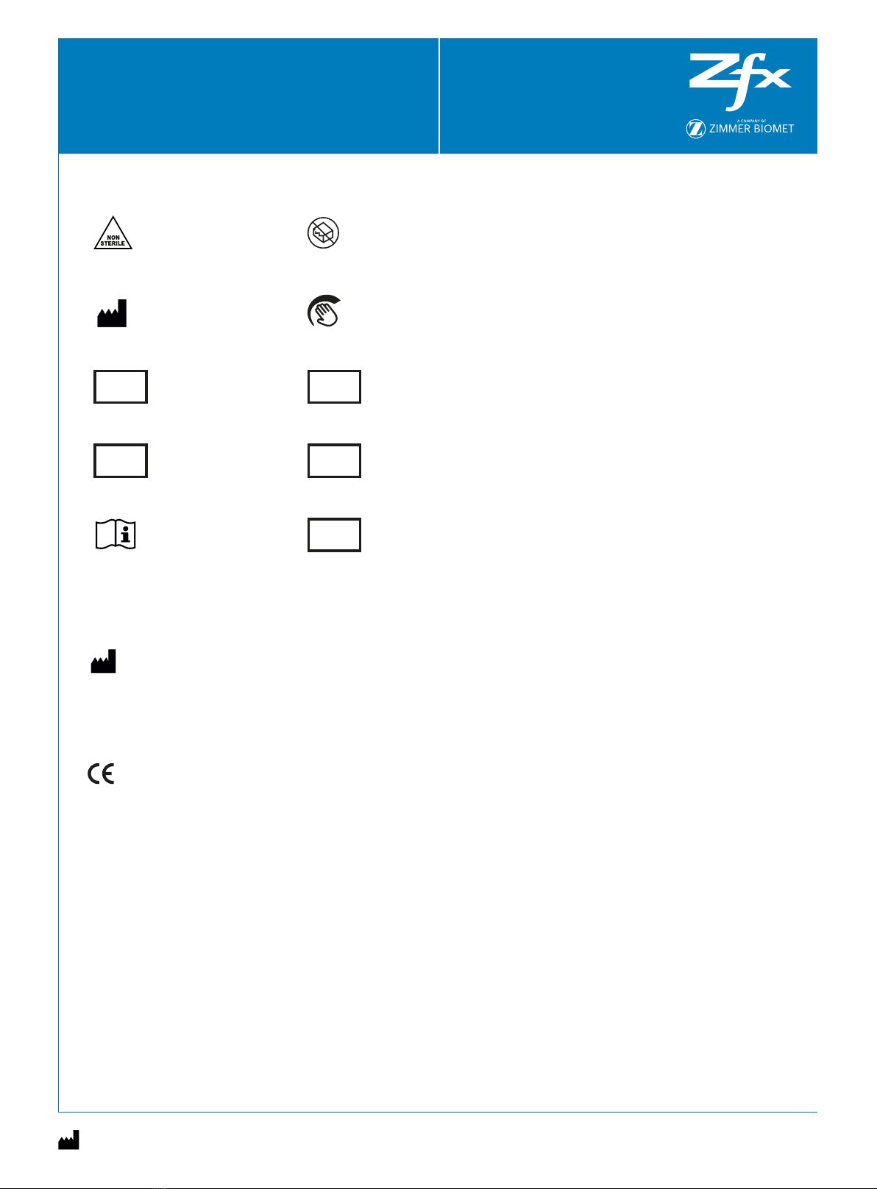Select the hand under curved arrow symbol
Image resolution: width=877 pixels, height=1189 pixels.
coord(324,311)
